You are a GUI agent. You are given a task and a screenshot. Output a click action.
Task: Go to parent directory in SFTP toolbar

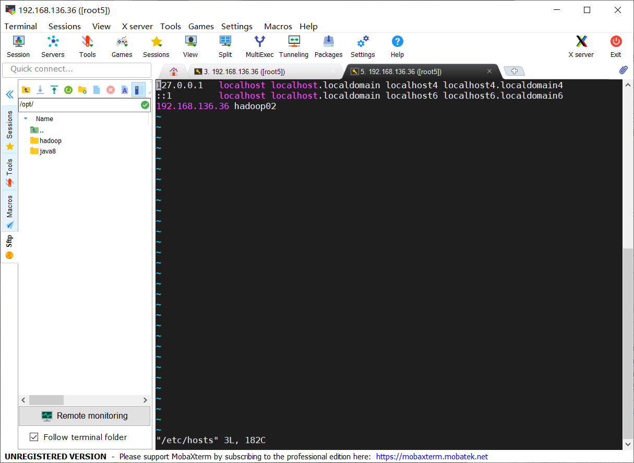point(26,90)
